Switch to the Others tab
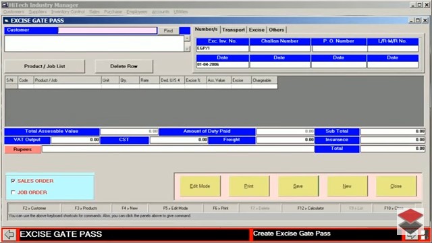Image resolution: width=432 pixels, height=243 pixels. tap(276, 30)
